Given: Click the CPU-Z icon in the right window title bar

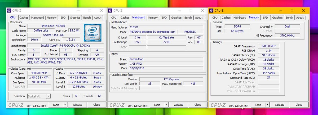Looking at the screenshot, I should pyautogui.click(x=211, y=11).
